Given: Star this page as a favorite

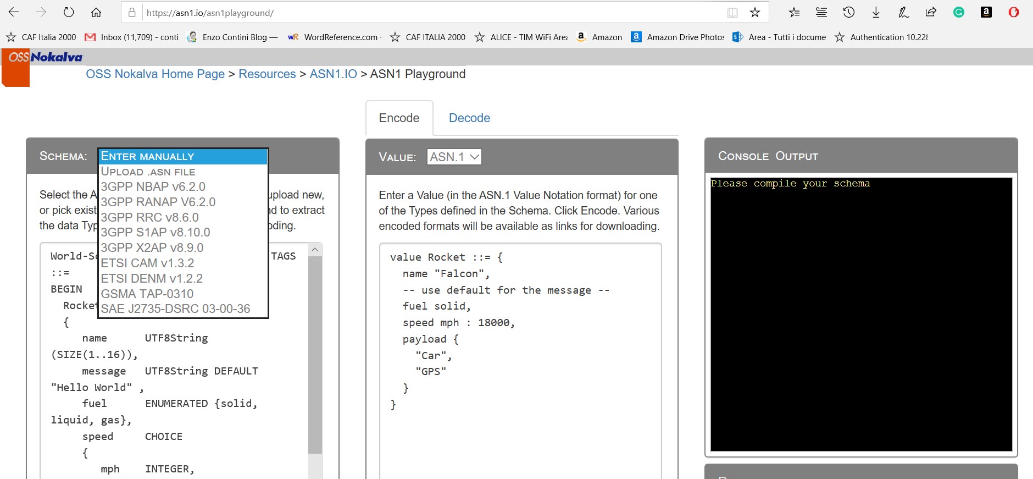Looking at the screenshot, I should (x=755, y=12).
